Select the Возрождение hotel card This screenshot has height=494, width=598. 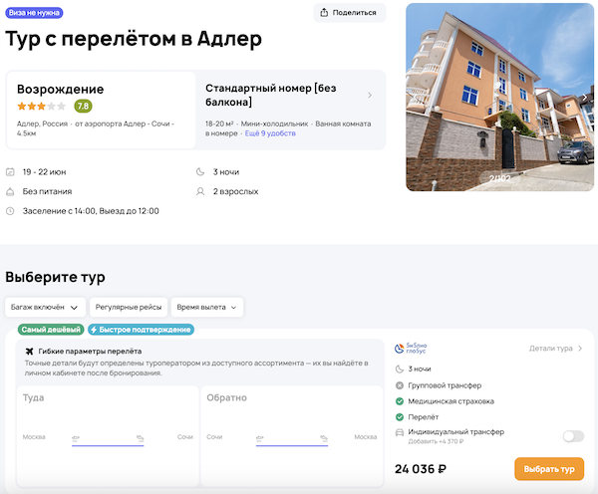pyautogui.click(x=101, y=110)
